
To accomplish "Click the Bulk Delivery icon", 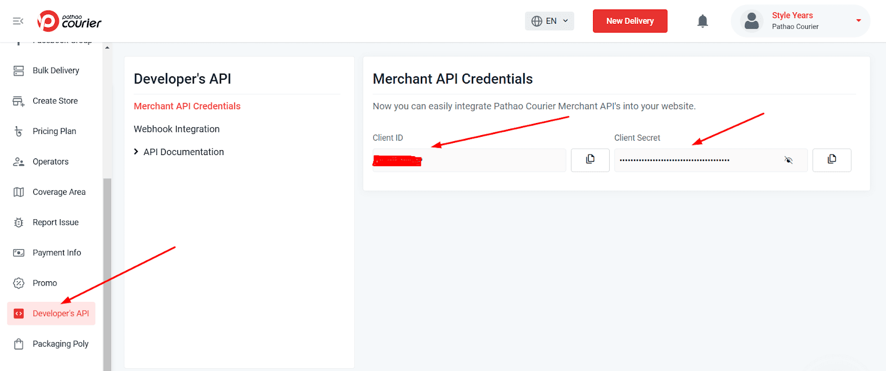I will (x=19, y=70).
